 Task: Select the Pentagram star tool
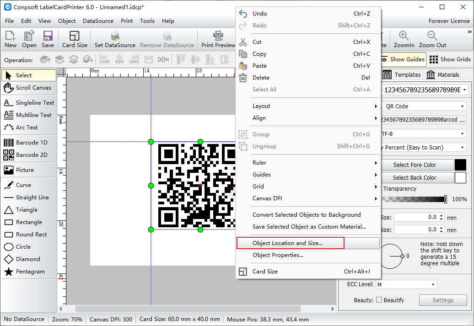(29, 272)
